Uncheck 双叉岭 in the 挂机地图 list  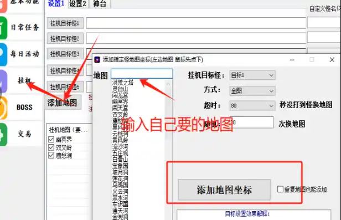[51, 147]
